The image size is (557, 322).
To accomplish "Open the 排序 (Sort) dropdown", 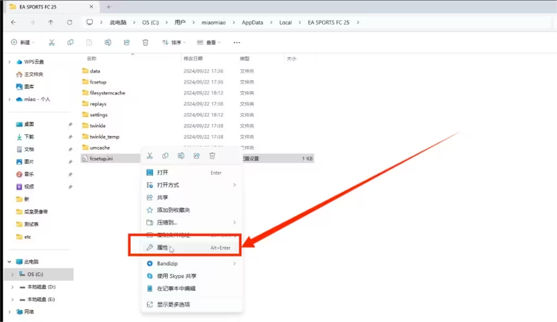I will pos(174,42).
